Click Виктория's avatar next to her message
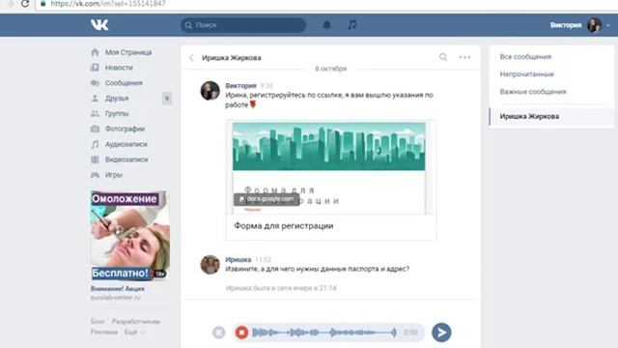Screen dimensions: 618x348 pos(211,91)
